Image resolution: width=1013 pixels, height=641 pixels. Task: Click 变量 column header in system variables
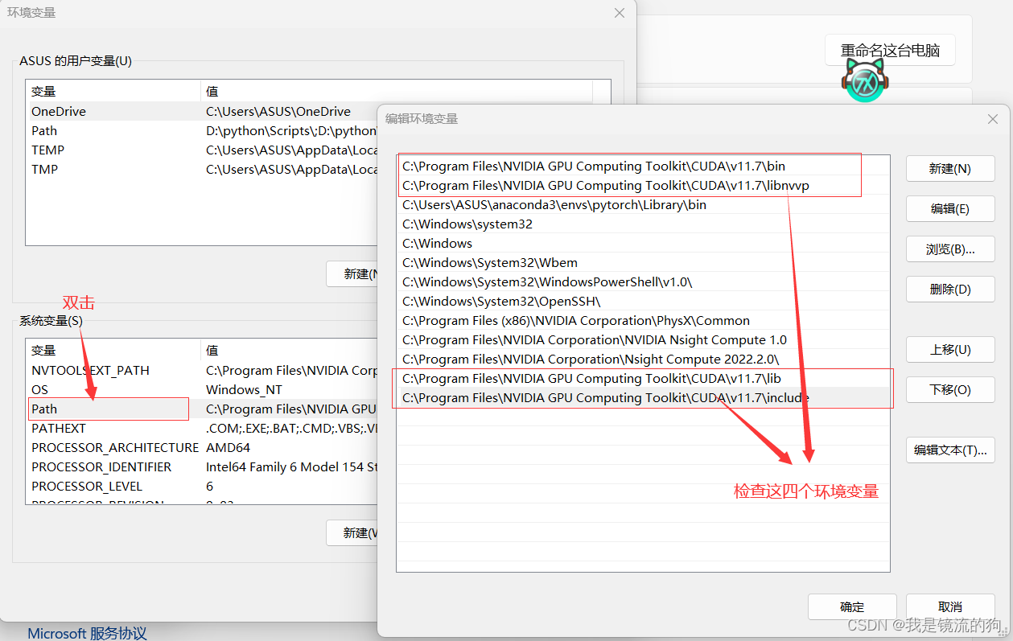(113, 351)
